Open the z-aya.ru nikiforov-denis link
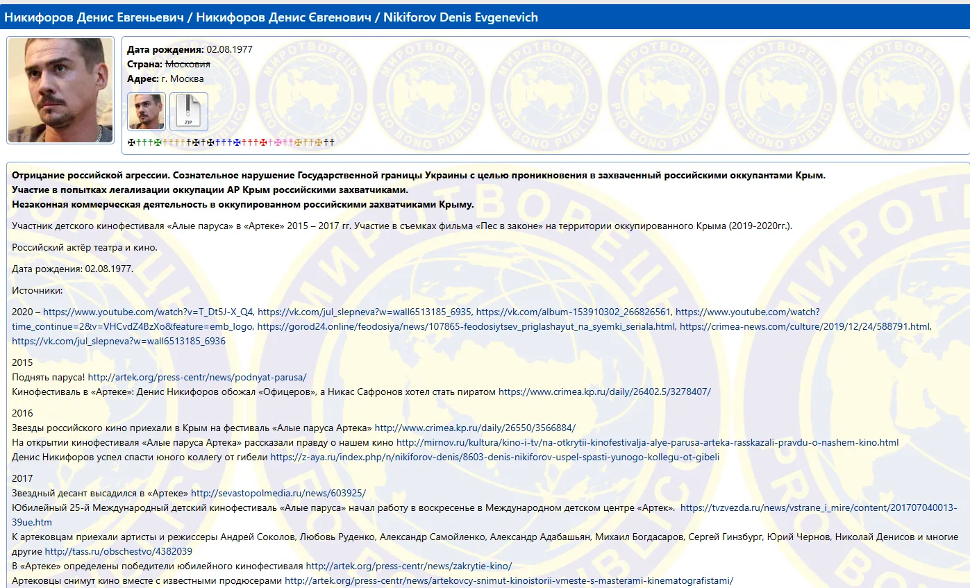Screen dimensions: 970x588 tap(494, 457)
